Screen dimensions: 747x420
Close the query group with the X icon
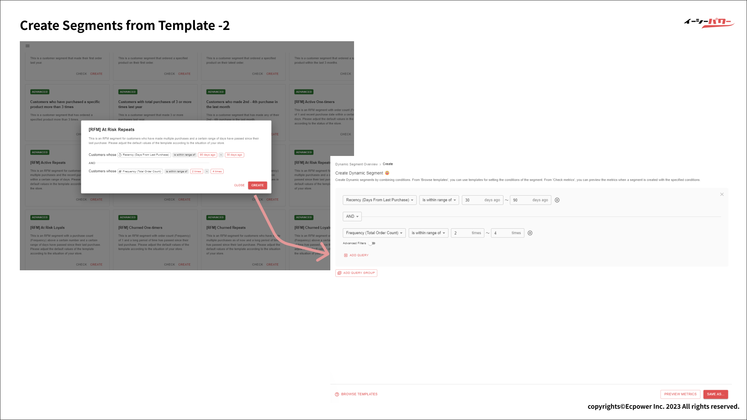[x=722, y=194]
